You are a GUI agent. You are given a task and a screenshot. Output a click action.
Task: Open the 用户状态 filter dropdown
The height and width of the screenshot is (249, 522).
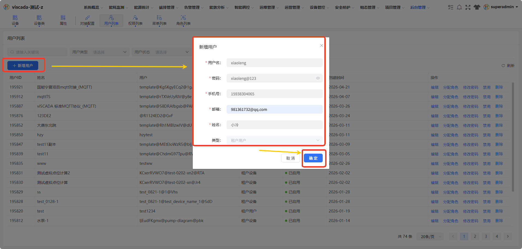162,52
